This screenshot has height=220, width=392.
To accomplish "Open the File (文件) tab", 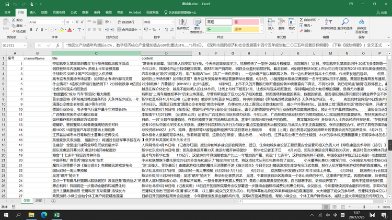I will click(x=7, y=12).
